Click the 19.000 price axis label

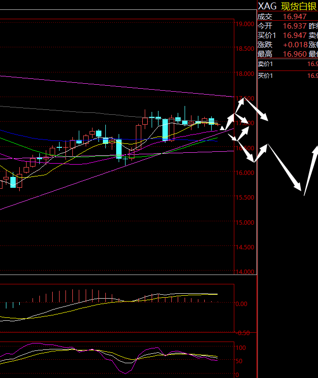pos(245,24)
